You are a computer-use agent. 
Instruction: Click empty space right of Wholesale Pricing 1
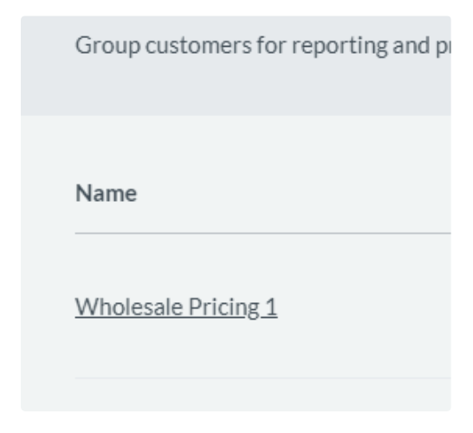click(x=364, y=307)
